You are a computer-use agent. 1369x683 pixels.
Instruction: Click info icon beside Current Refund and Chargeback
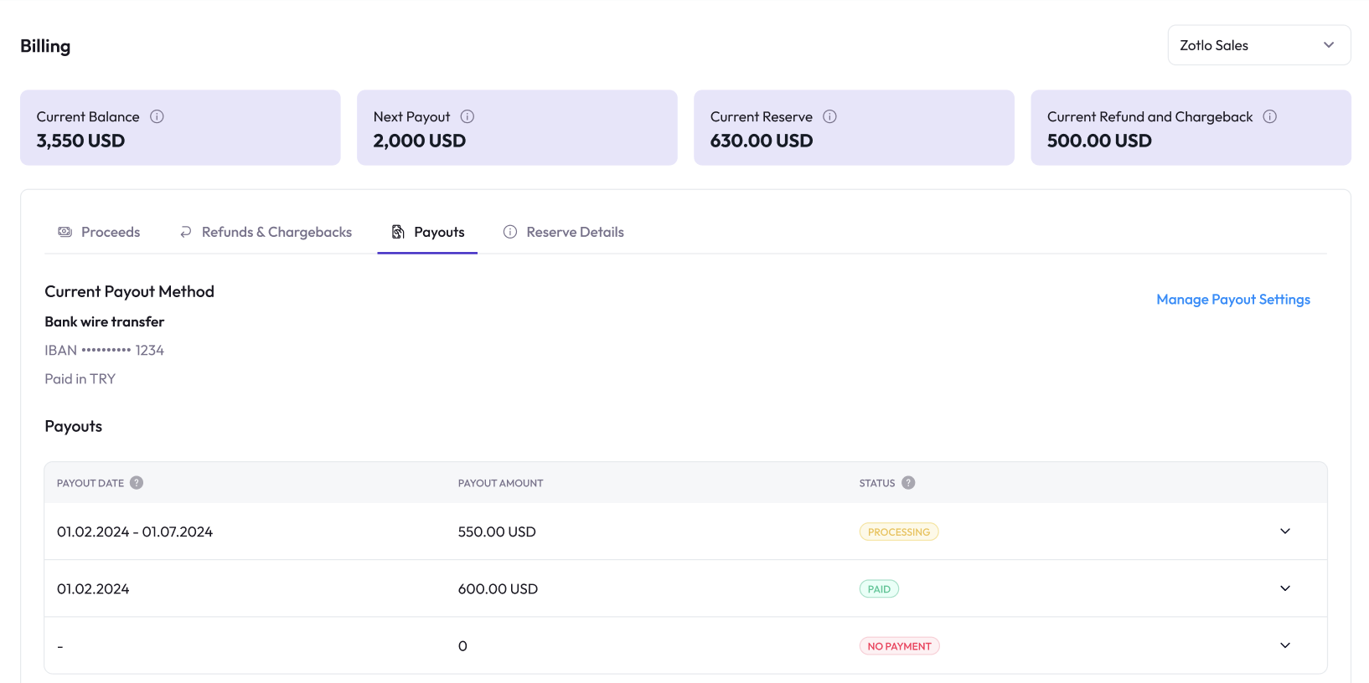pos(1270,116)
